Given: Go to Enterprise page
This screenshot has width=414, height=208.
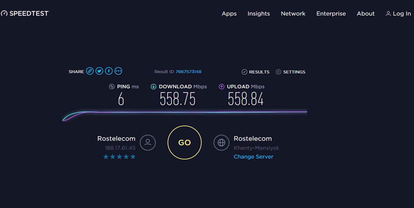Looking at the screenshot, I should (x=331, y=14).
